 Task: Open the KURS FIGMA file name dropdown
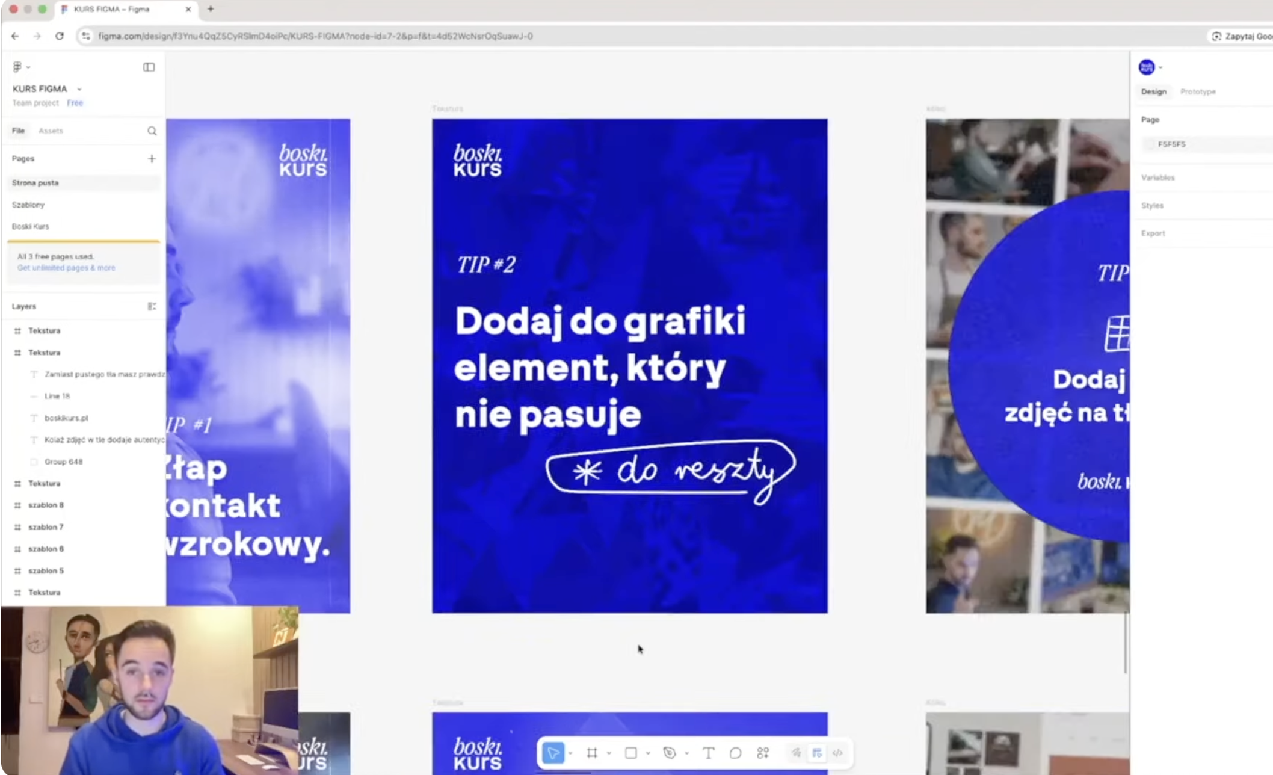click(x=79, y=89)
